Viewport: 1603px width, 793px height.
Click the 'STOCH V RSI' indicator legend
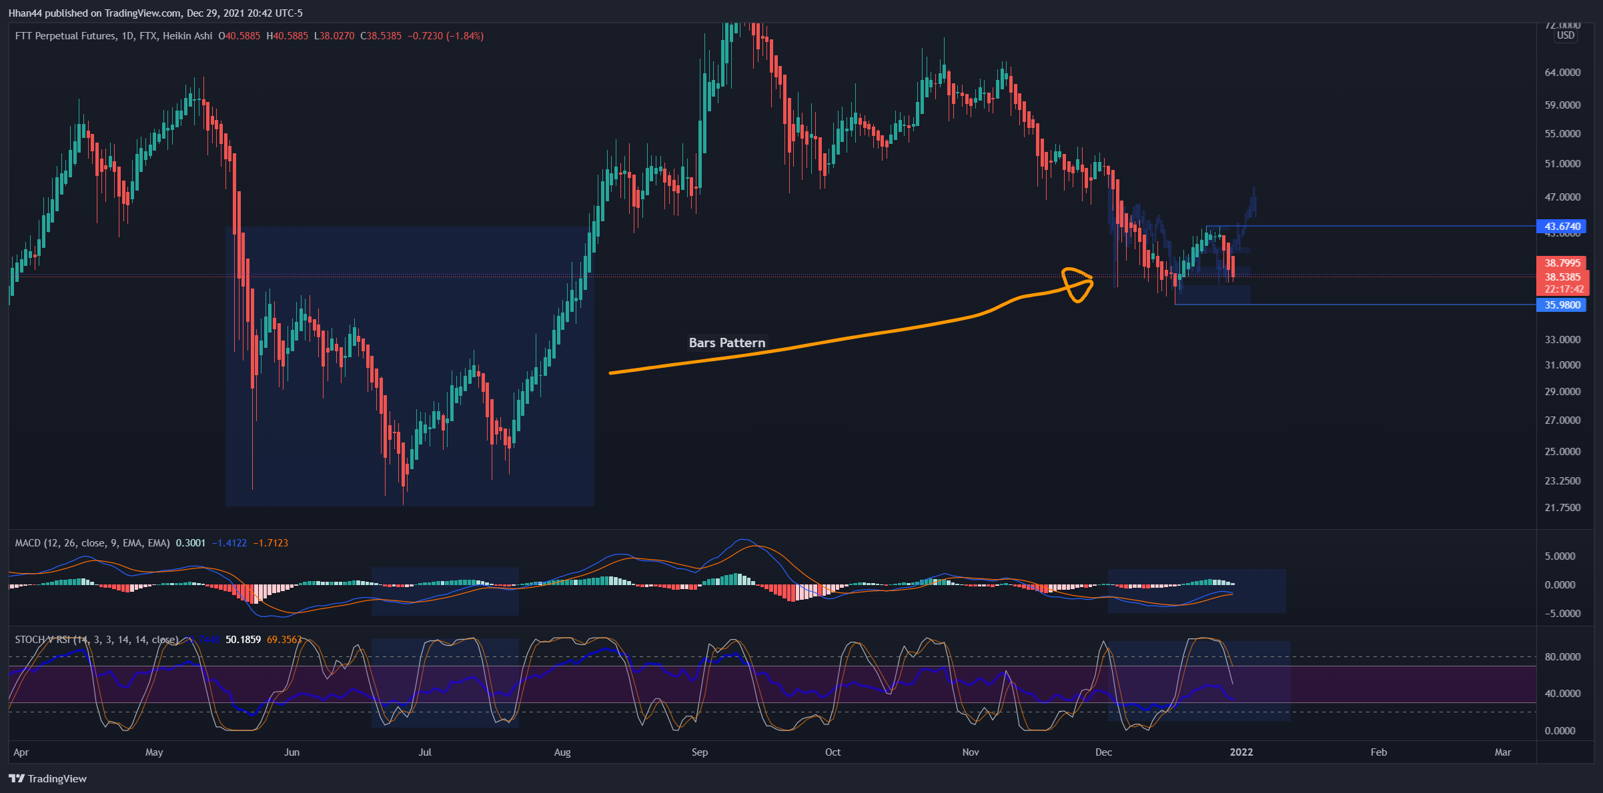[x=97, y=640]
